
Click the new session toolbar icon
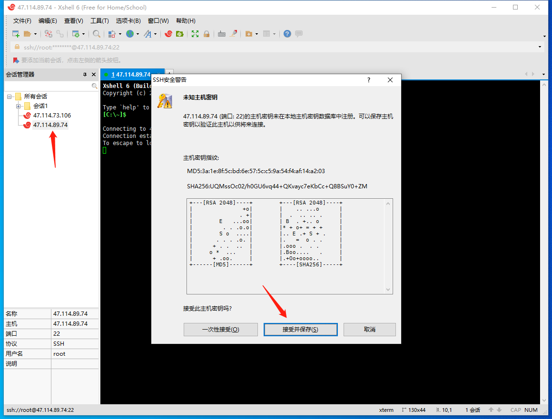tap(16, 34)
